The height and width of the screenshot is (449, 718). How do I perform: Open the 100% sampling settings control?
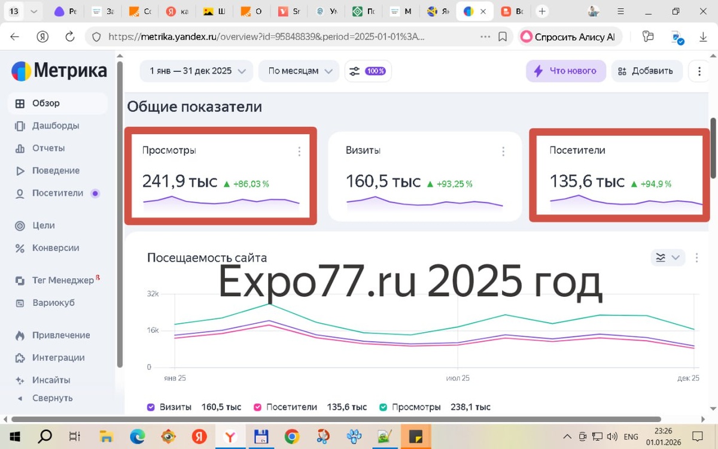[367, 71]
